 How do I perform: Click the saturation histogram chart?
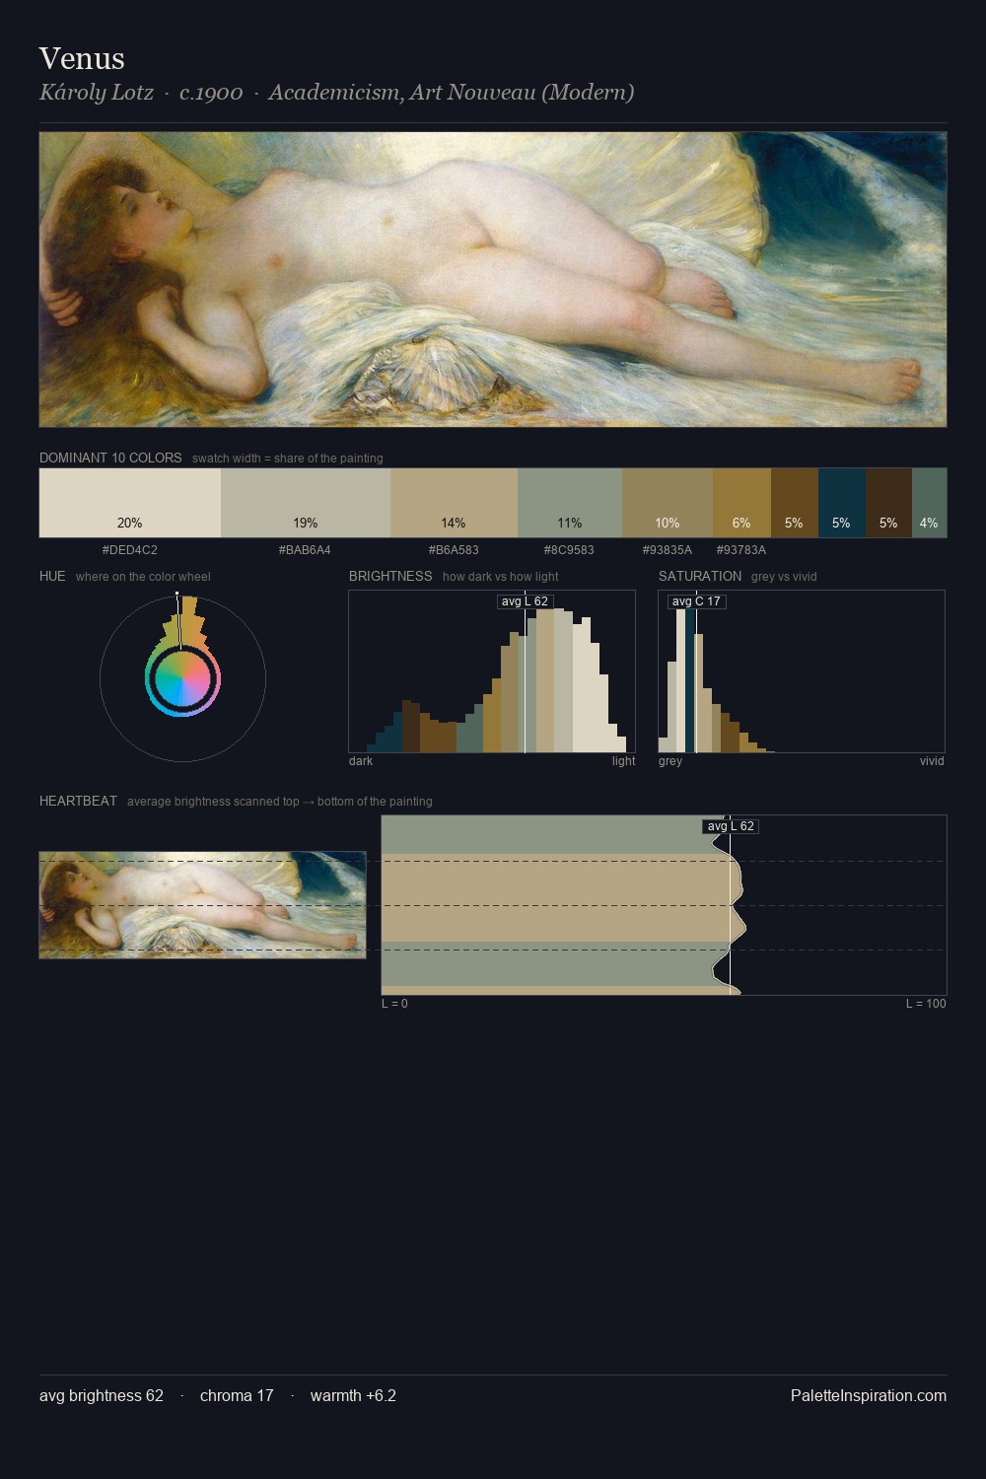pos(802,671)
